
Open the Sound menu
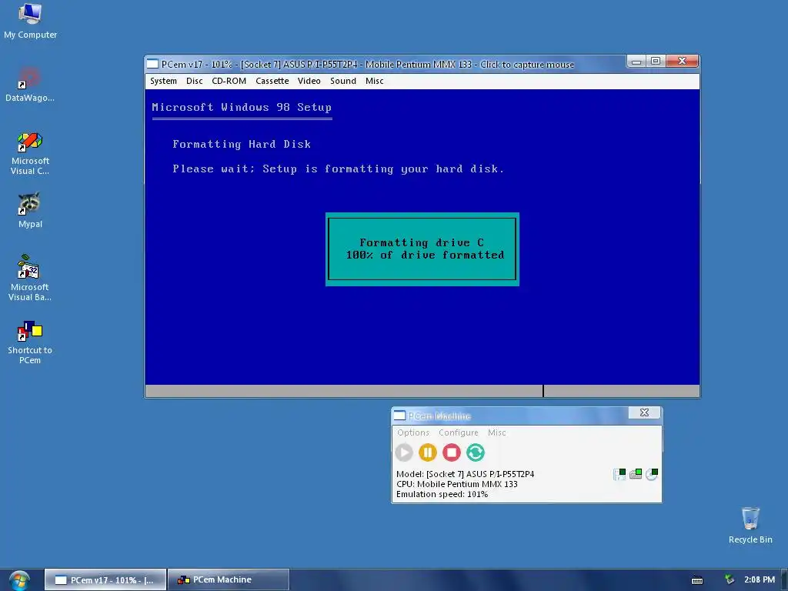(x=343, y=81)
